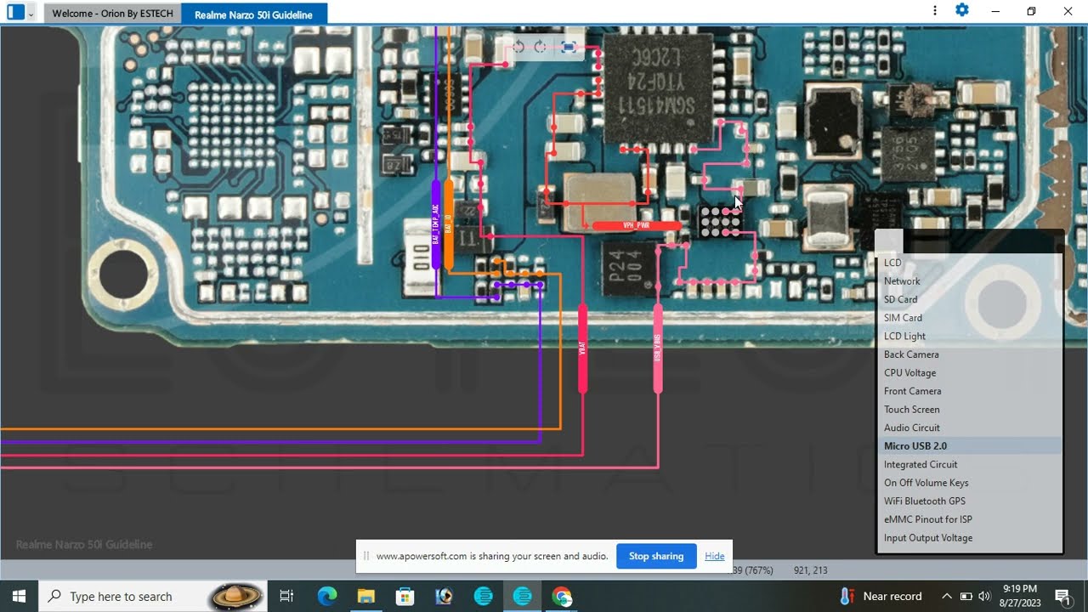Click the Saturn search highlight image
The height and width of the screenshot is (612, 1088).
click(x=237, y=596)
